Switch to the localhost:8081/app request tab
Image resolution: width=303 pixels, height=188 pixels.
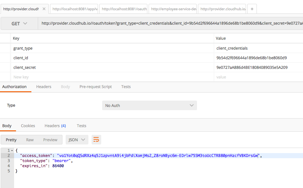click(75, 9)
